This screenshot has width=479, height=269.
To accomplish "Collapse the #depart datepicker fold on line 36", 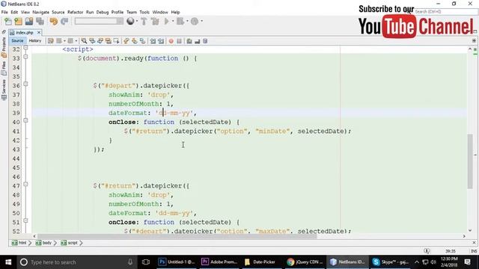I will point(25,84).
